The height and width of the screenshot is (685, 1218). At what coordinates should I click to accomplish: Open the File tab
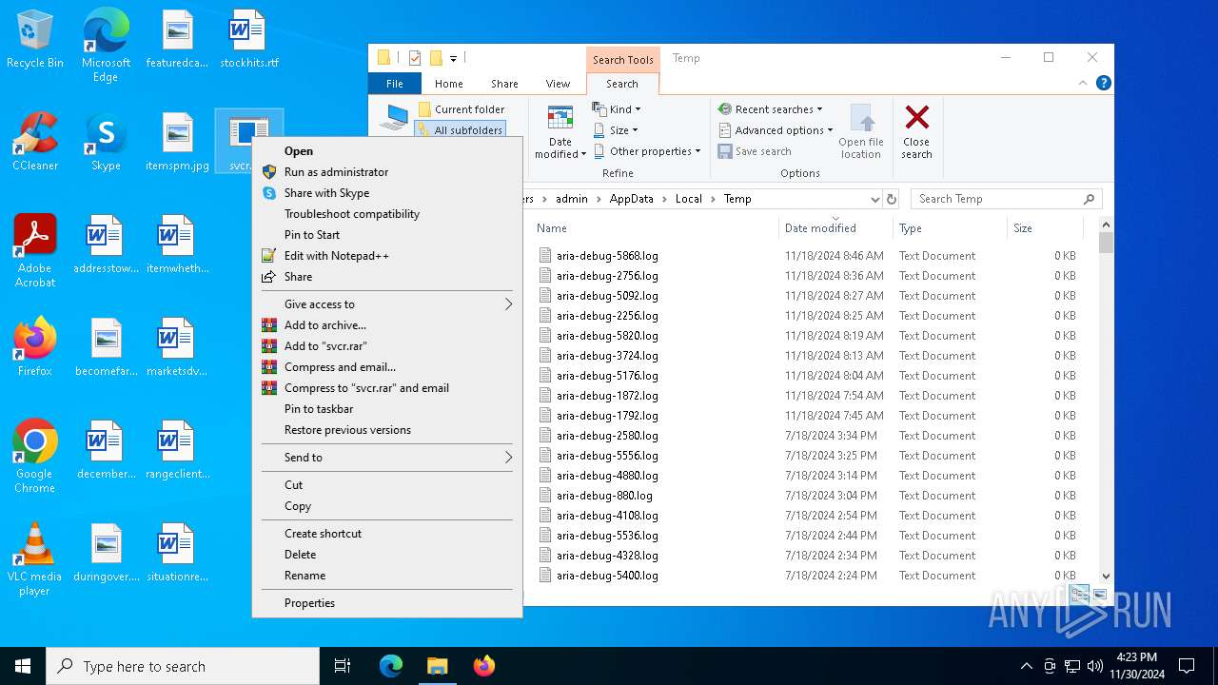(x=394, y=84)
